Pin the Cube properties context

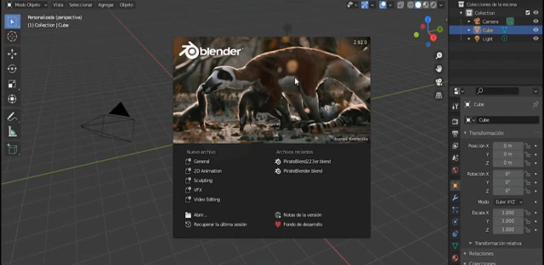[x=535, y=104]
